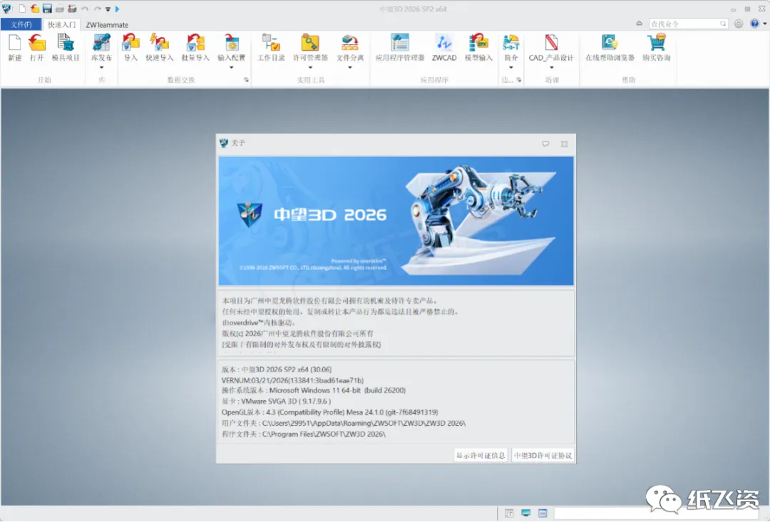Click the blue play arrow in title bar
770x522 pixels.
[118, 9]
